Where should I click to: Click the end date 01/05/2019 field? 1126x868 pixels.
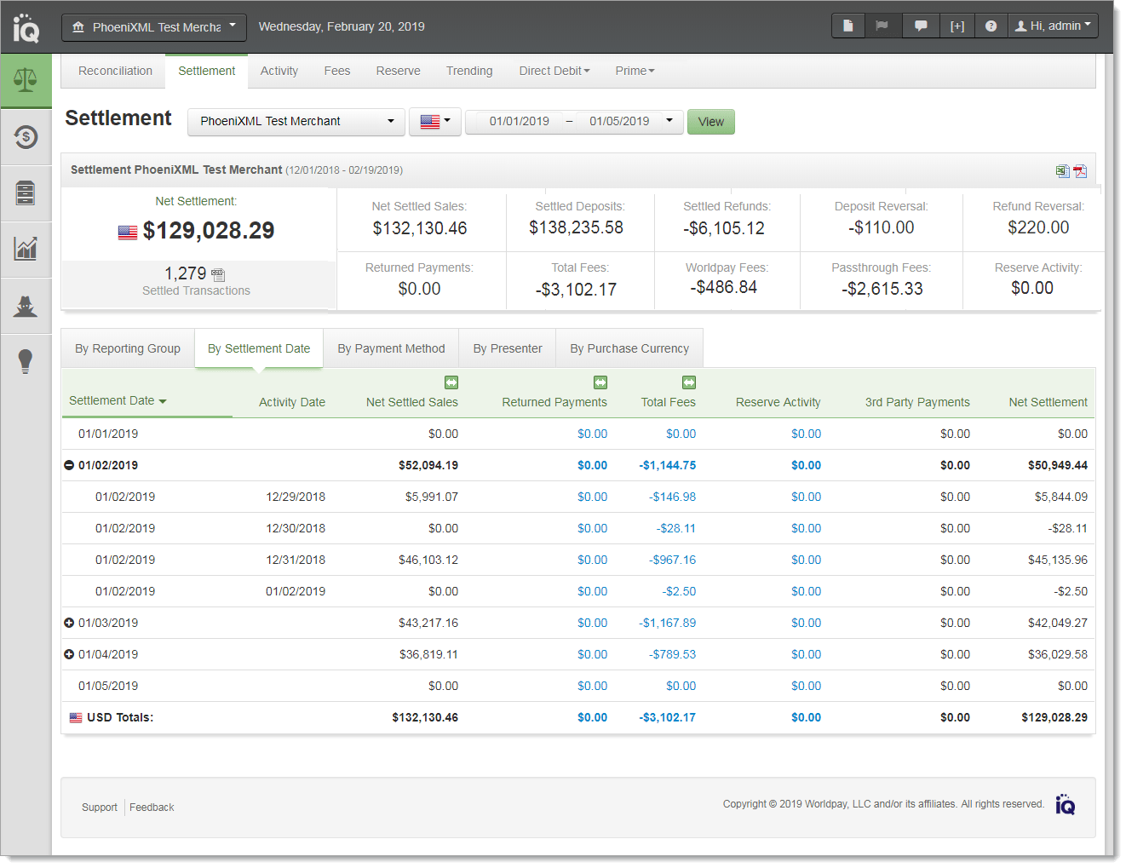click(x=619, y=122)
